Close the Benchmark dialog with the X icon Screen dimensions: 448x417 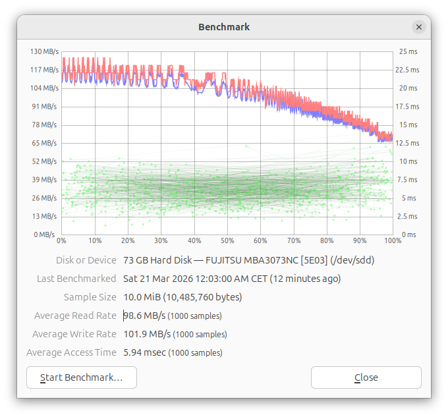pos(418,27)
